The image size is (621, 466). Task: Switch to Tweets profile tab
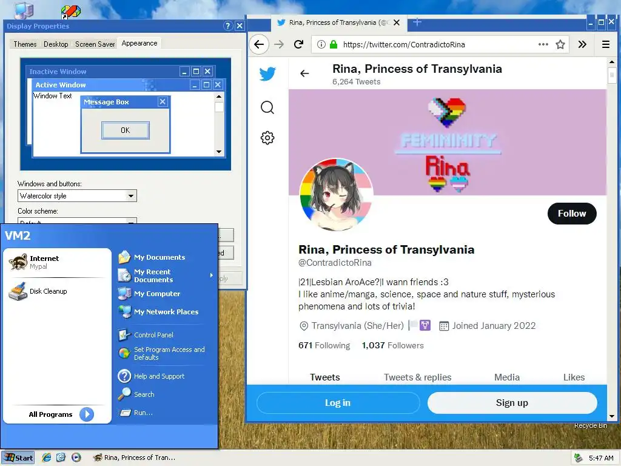325,377
